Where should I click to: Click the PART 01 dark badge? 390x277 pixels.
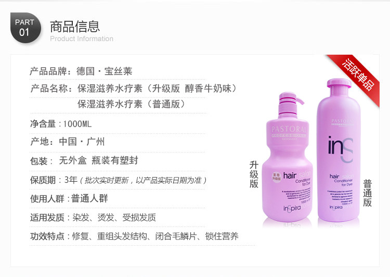[x=26, y=28]
